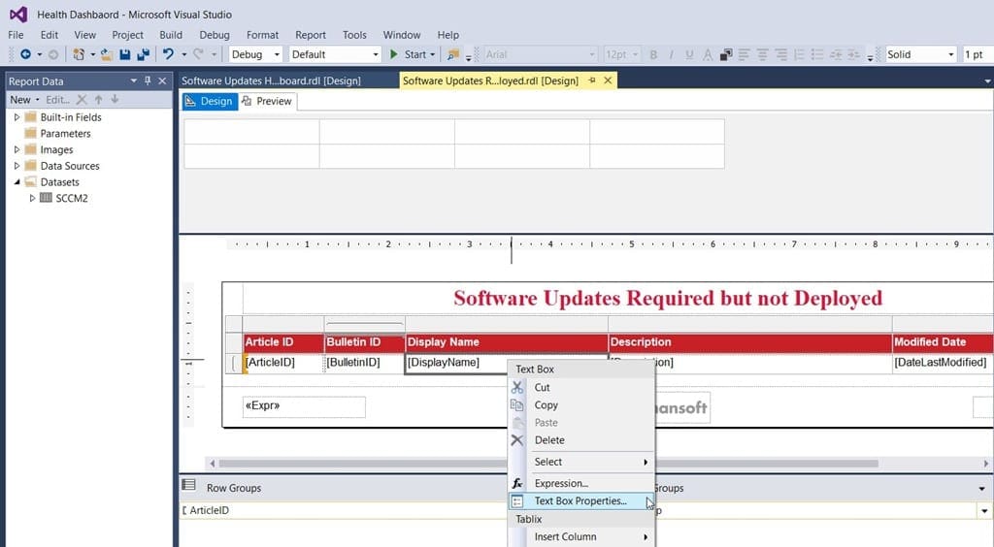Click the Expression fx icon

517,483
